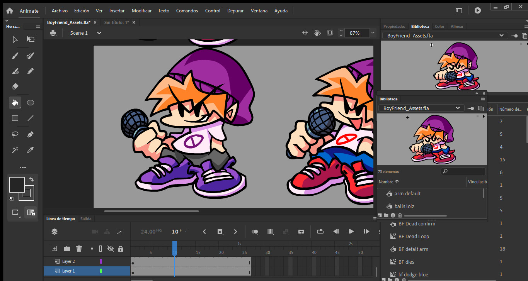The width and height of the screenshot is (528, 281).
Task: Select the Free Transform tool
Action: pyautogui.click(x=31, y=39)
